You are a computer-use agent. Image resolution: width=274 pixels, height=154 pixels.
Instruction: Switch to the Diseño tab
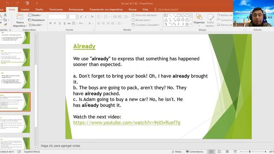[39, 9]
